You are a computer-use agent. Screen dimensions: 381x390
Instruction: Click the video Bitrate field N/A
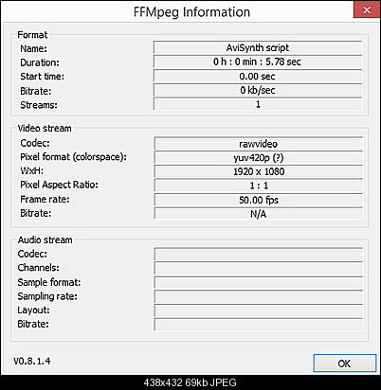259,214
